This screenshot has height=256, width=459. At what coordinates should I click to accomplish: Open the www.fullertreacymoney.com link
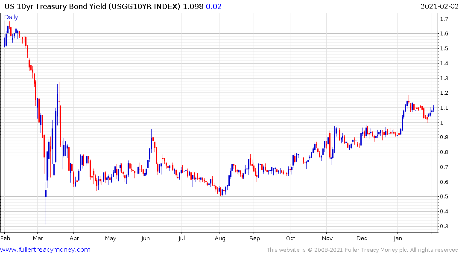tap(45, 250)
